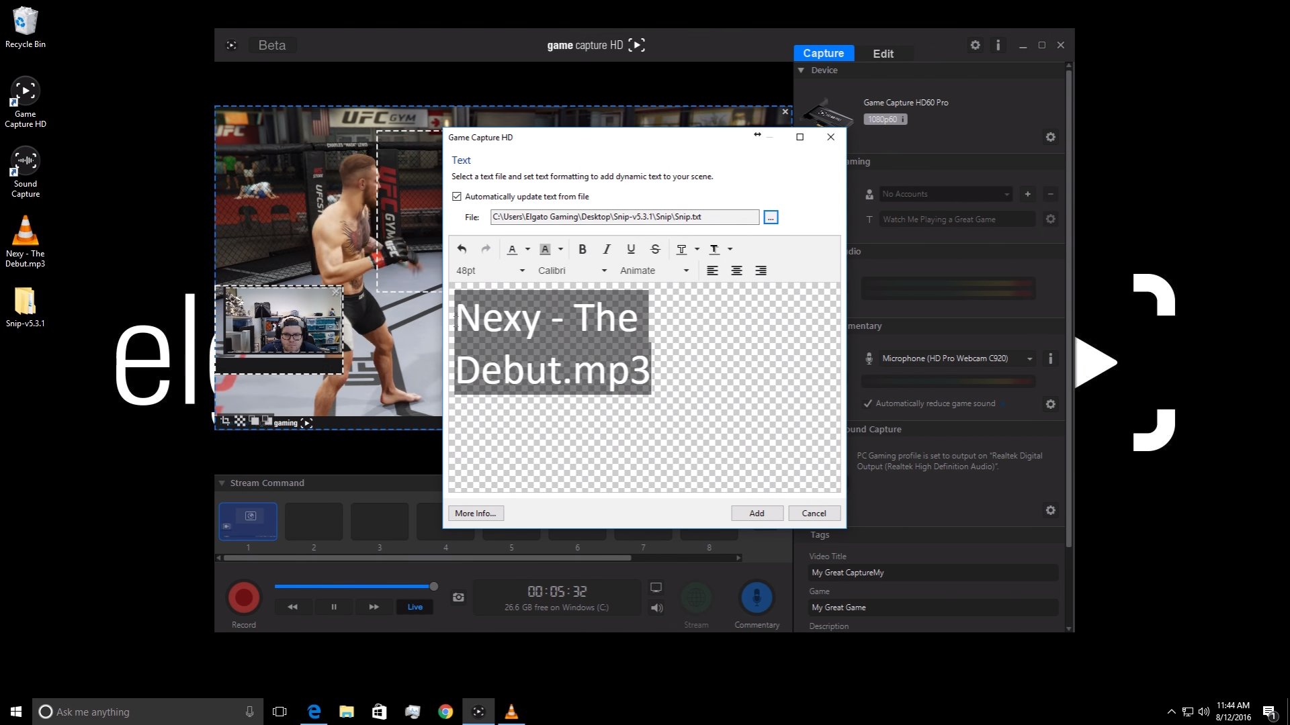The image size is (1290, 725).
Task: Click the More Info button
Action: point(475,513)
